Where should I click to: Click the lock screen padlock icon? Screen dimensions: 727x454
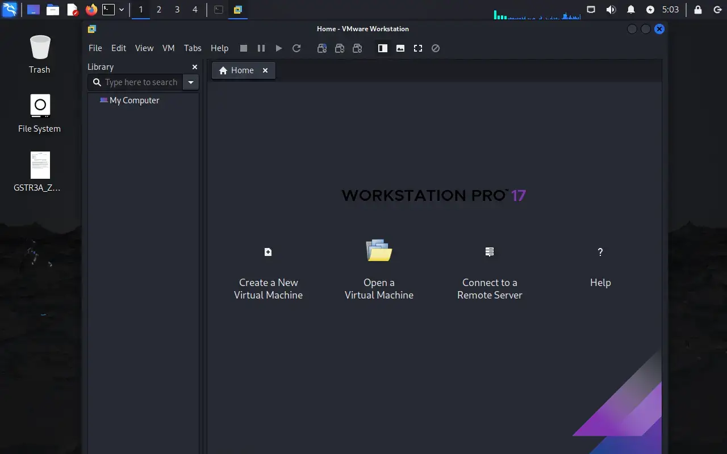698,10
